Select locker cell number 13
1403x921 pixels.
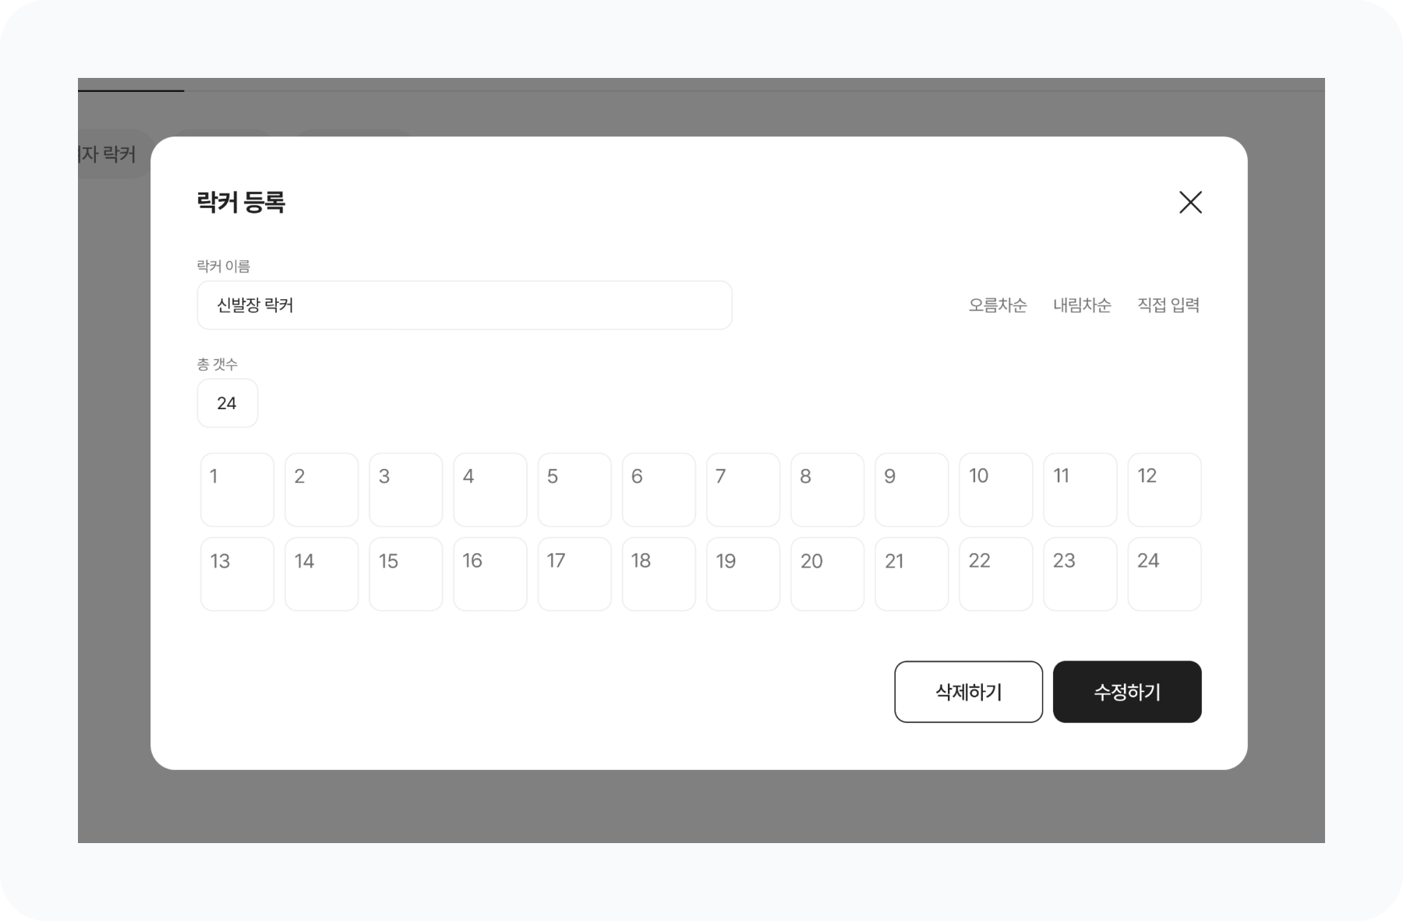(x=237, y=574)
